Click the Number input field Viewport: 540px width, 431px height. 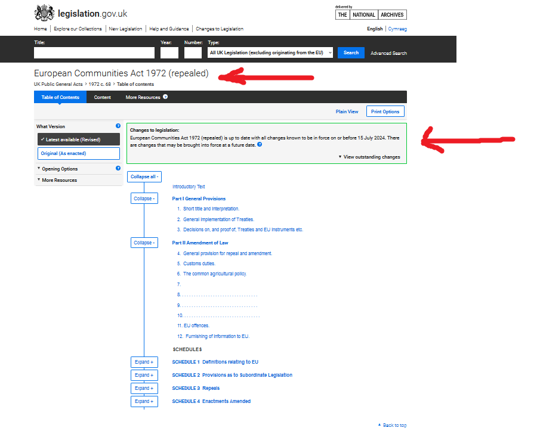click(x=193, y=52)
